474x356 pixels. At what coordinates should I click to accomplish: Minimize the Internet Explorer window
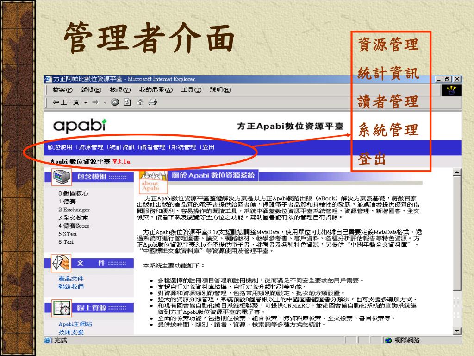(x=440, y=79)
